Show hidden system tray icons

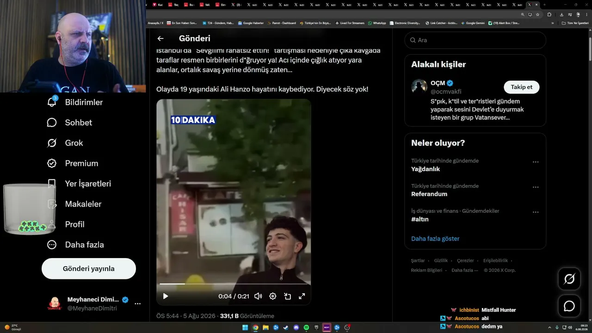click(x=549, y=327)
